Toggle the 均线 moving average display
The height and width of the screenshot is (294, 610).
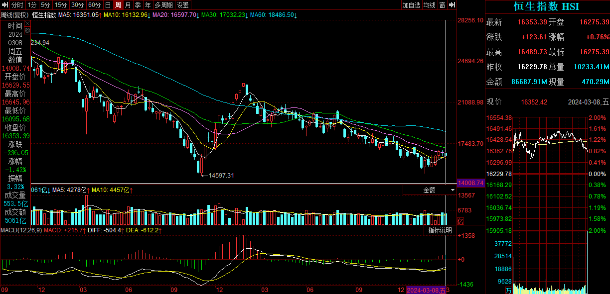pyautogui.click(x=430, y=5)
